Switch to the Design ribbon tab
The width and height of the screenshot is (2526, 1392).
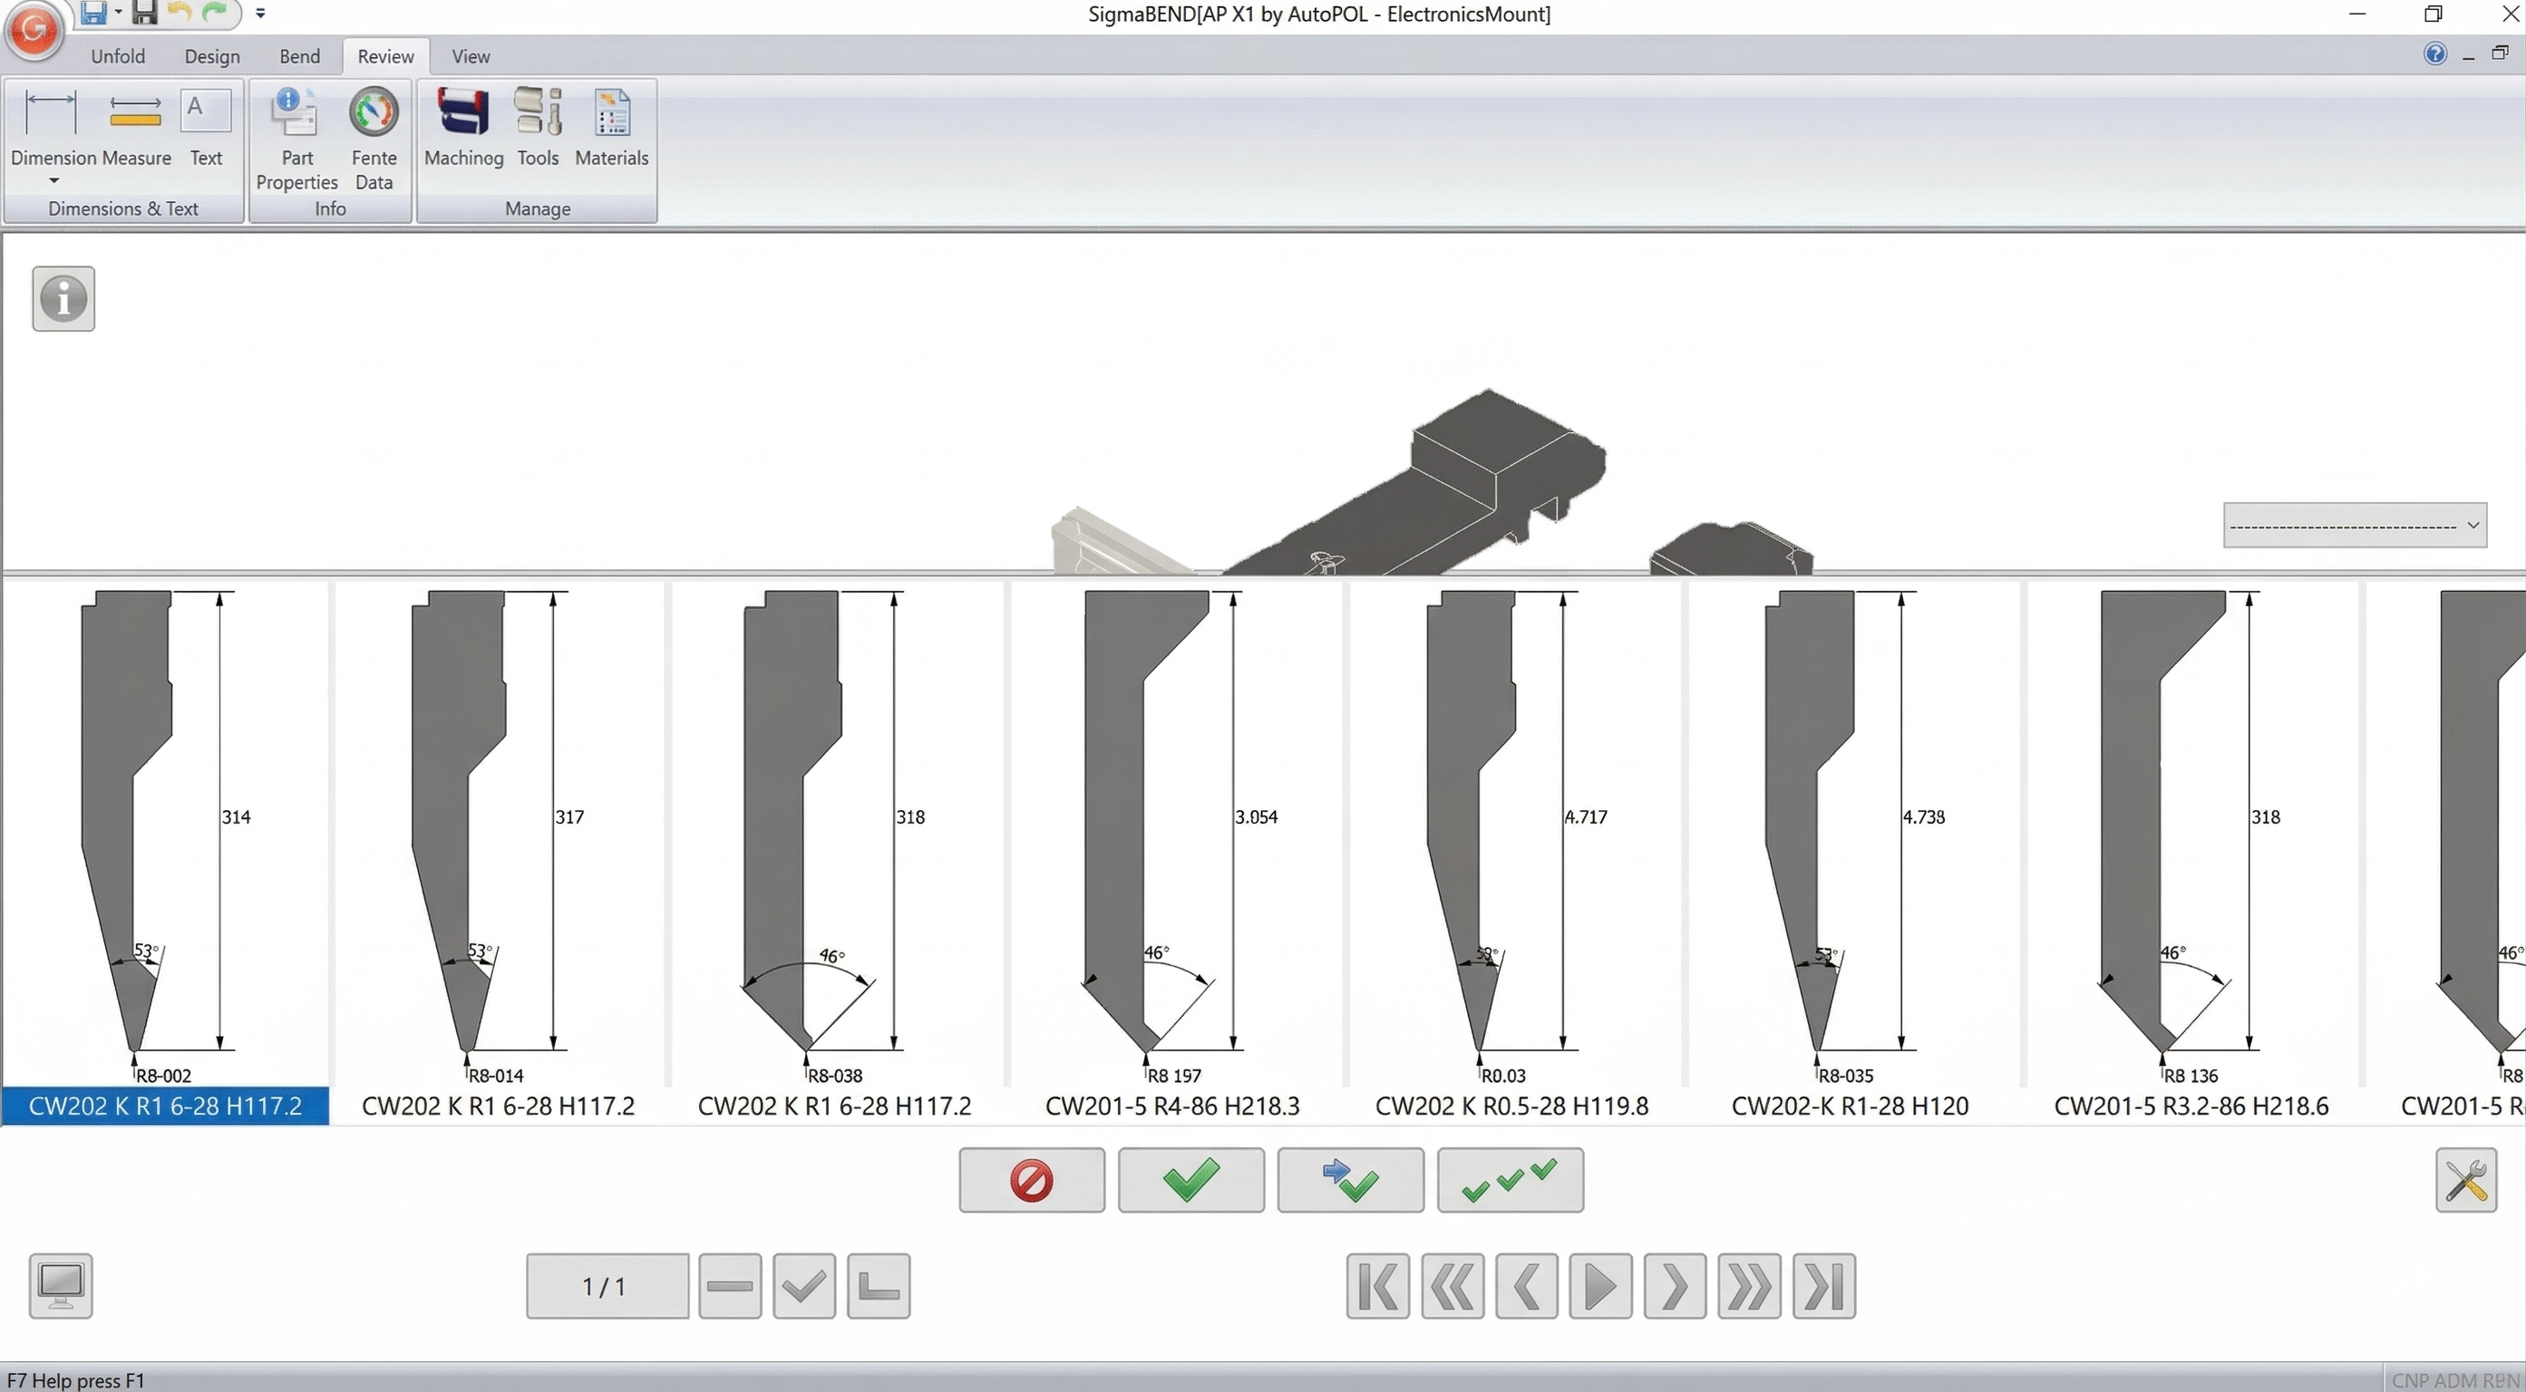[212, 56]
